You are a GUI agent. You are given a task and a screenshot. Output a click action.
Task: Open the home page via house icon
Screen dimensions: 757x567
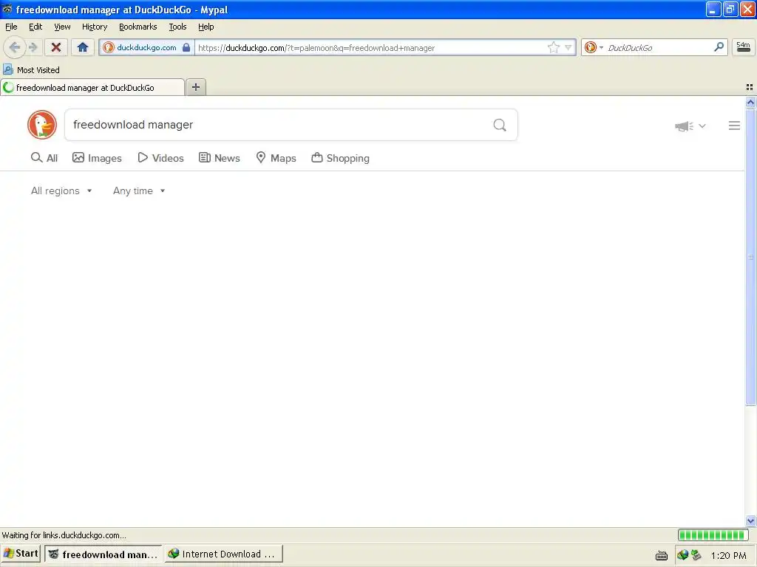tap(83, 47)
